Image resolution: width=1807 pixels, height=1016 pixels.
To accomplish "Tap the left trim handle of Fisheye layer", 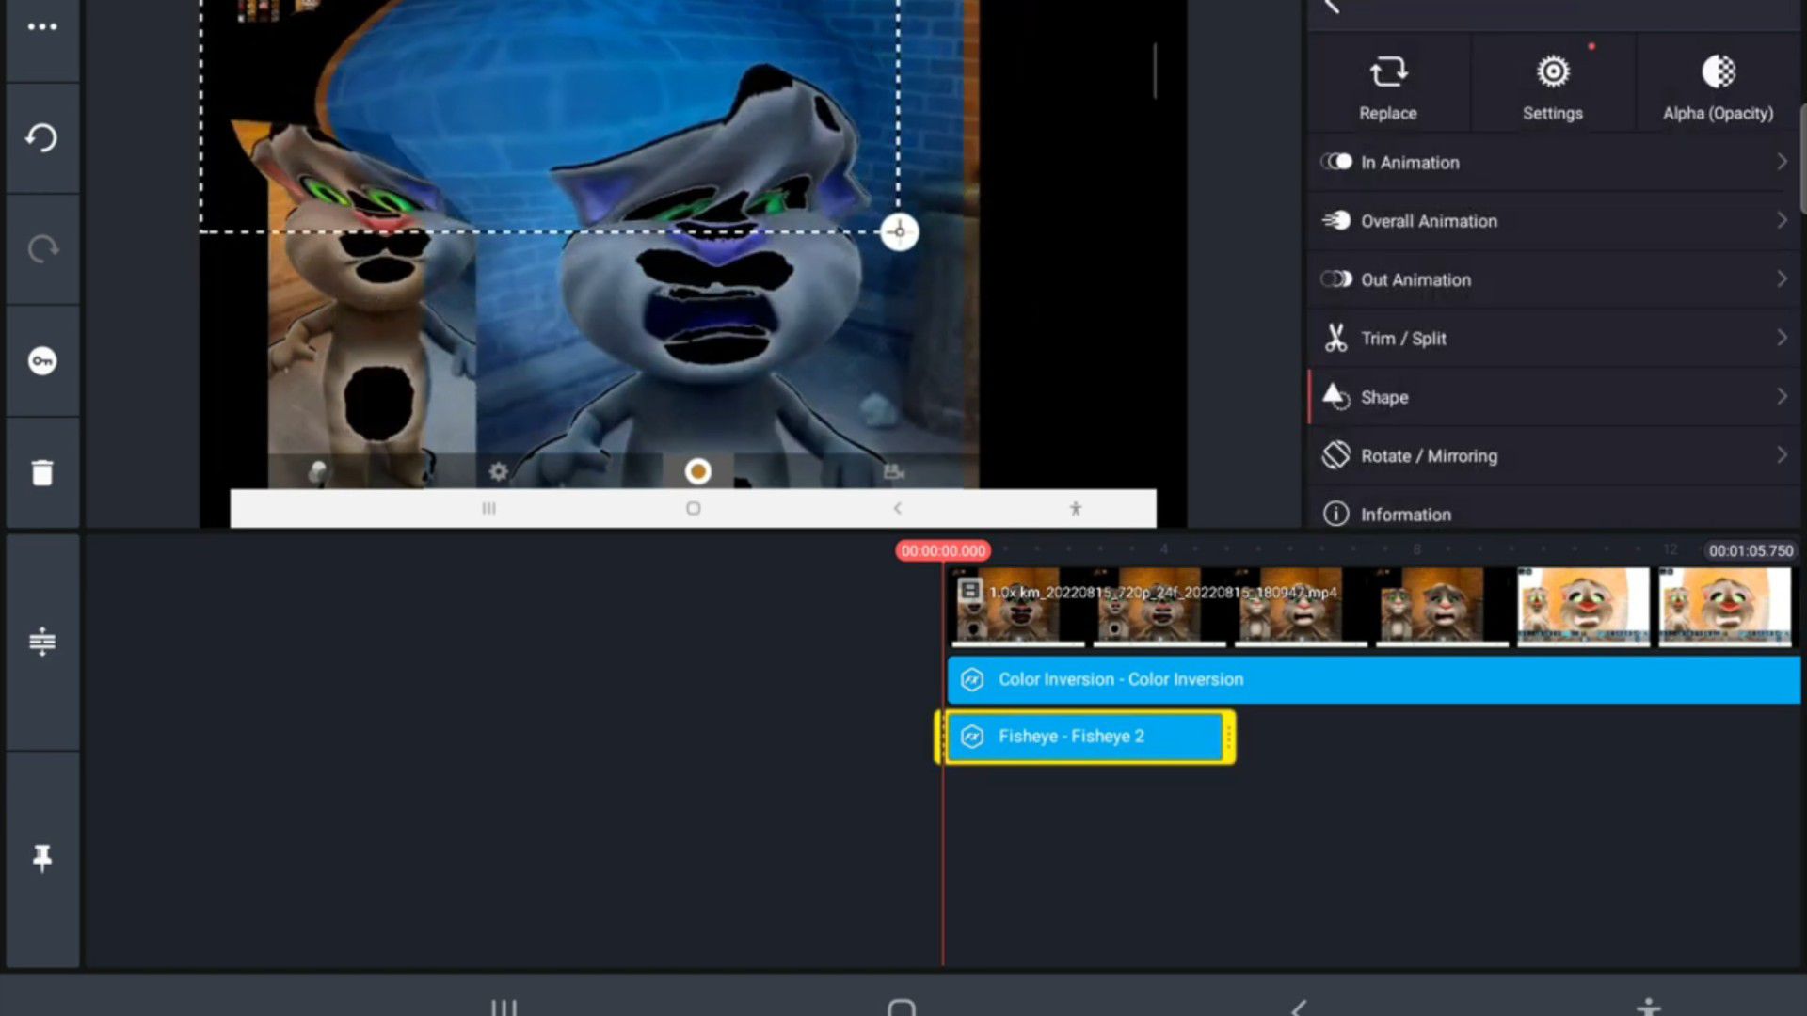I will pyautogui.click(x=940, y=737).
